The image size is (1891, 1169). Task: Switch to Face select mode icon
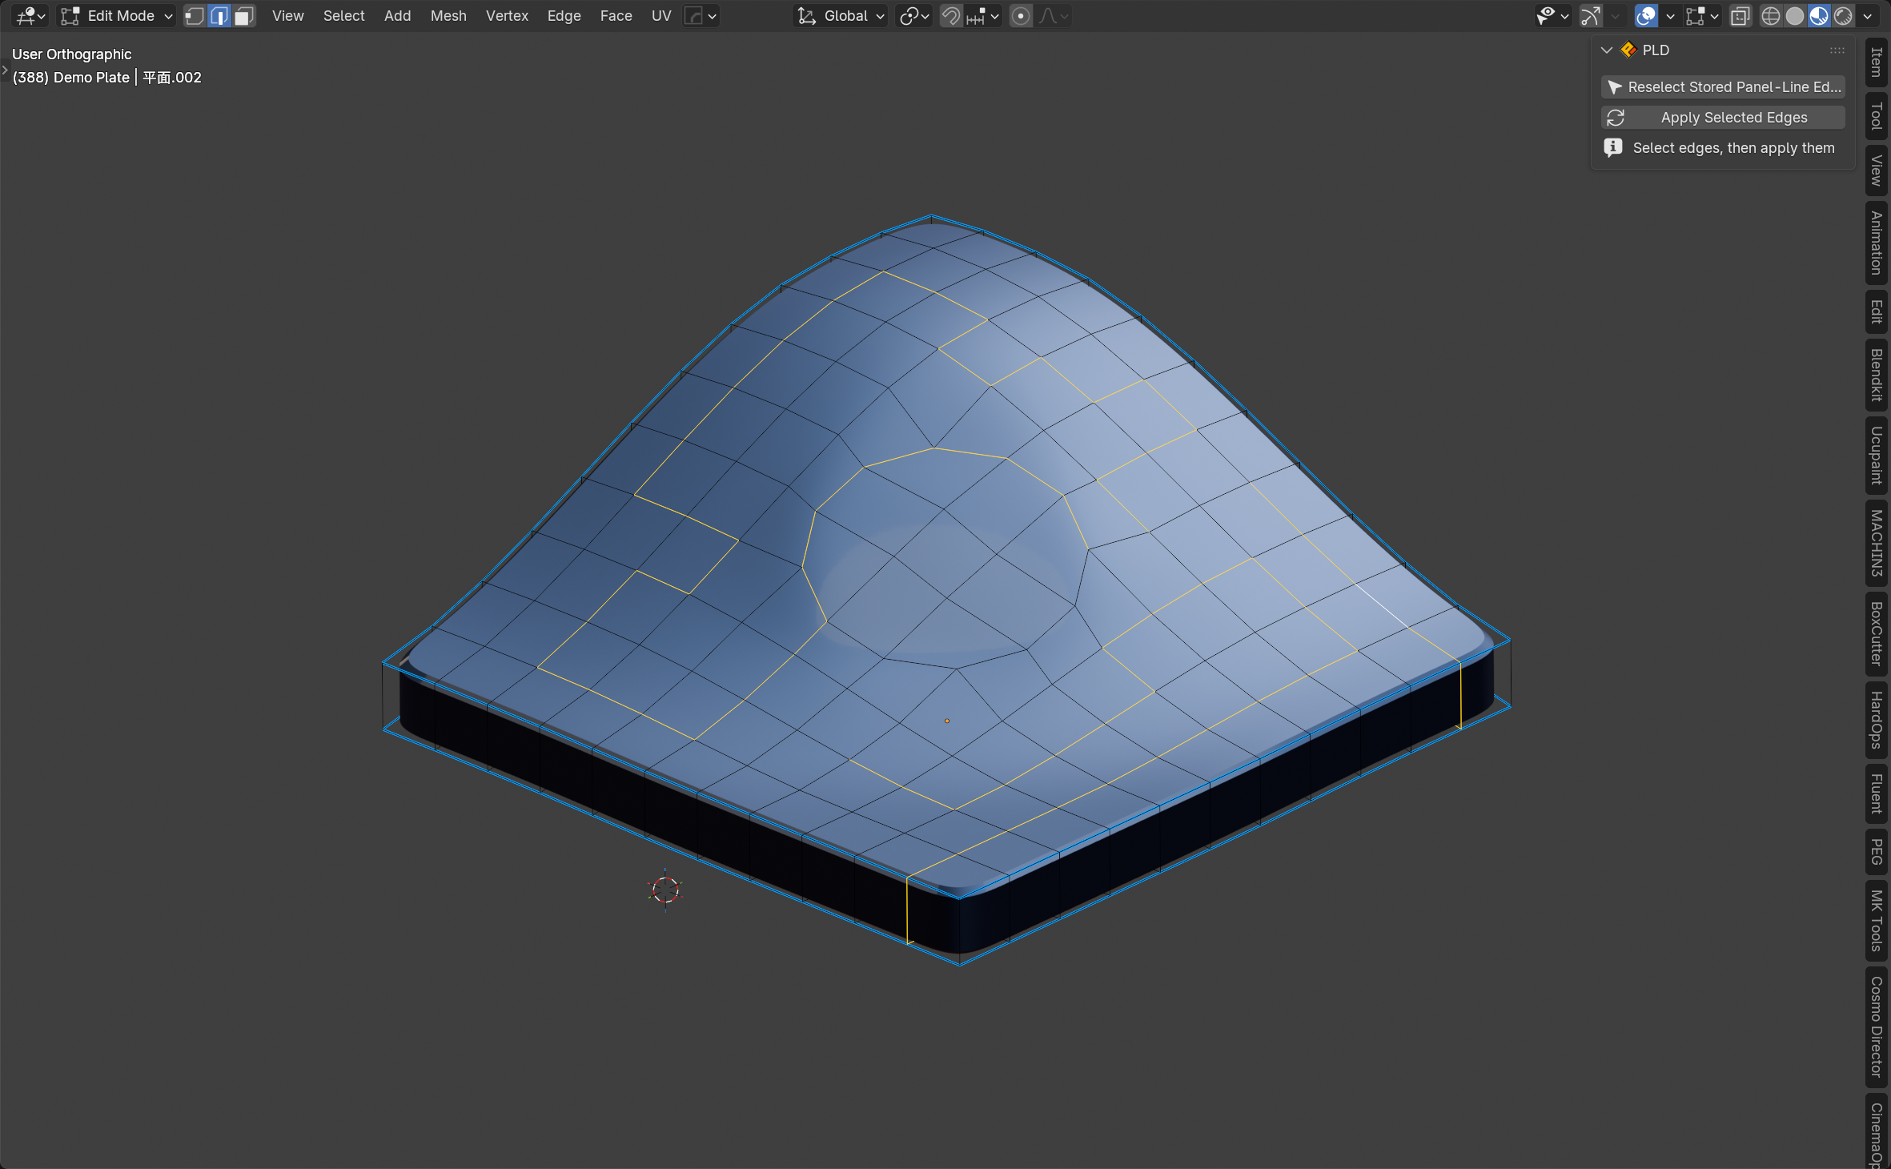[x=244, y=16]
